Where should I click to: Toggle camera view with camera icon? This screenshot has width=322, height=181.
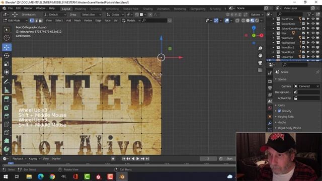pos(260,63)
